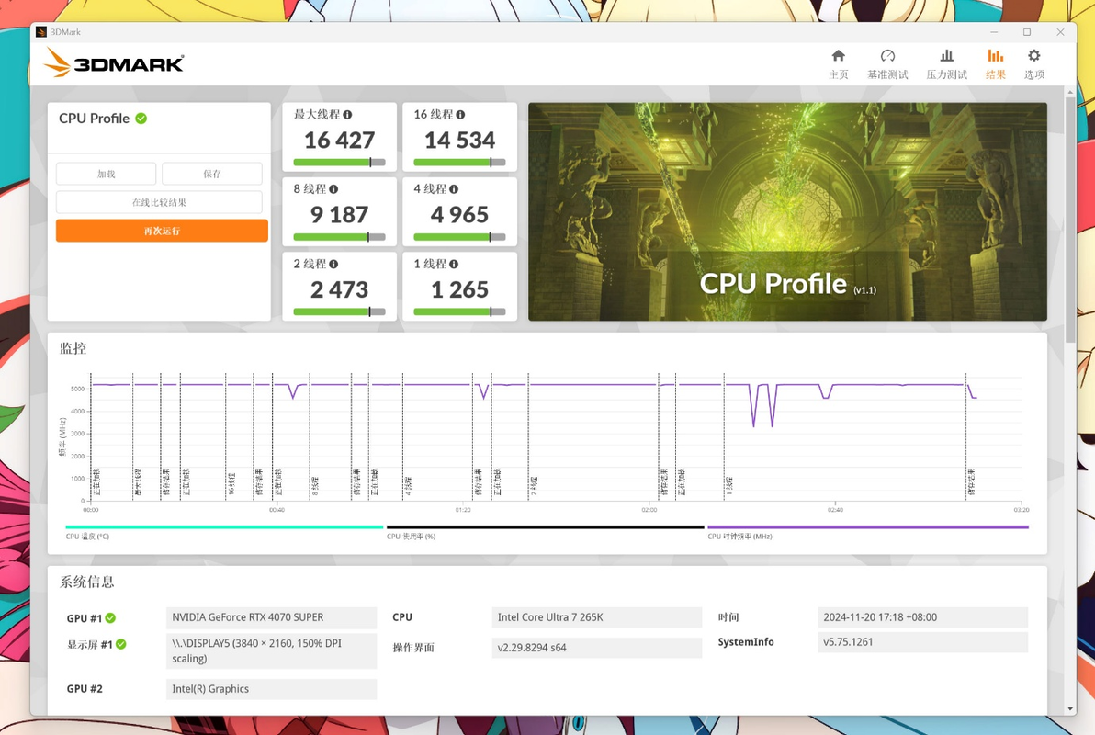1095x735 pixels.
Task: Open the Results (结果) tab
Action: click(995, 64)
